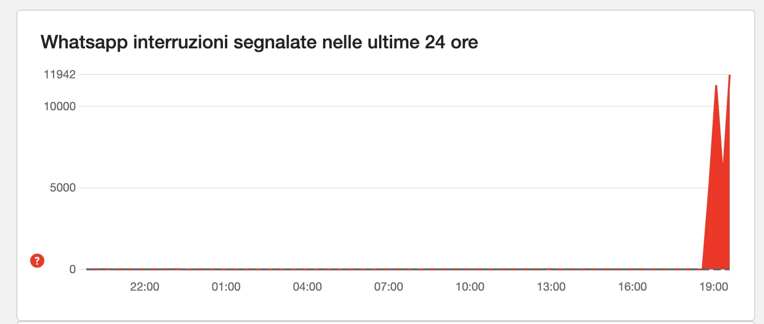This screenshot has width=764, height=324.
Task: Click the dip between the two red peaks
Action: pos(723,164)
